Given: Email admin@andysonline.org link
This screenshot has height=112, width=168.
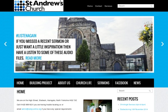Looking at the screenshot, I should point(31,109).
